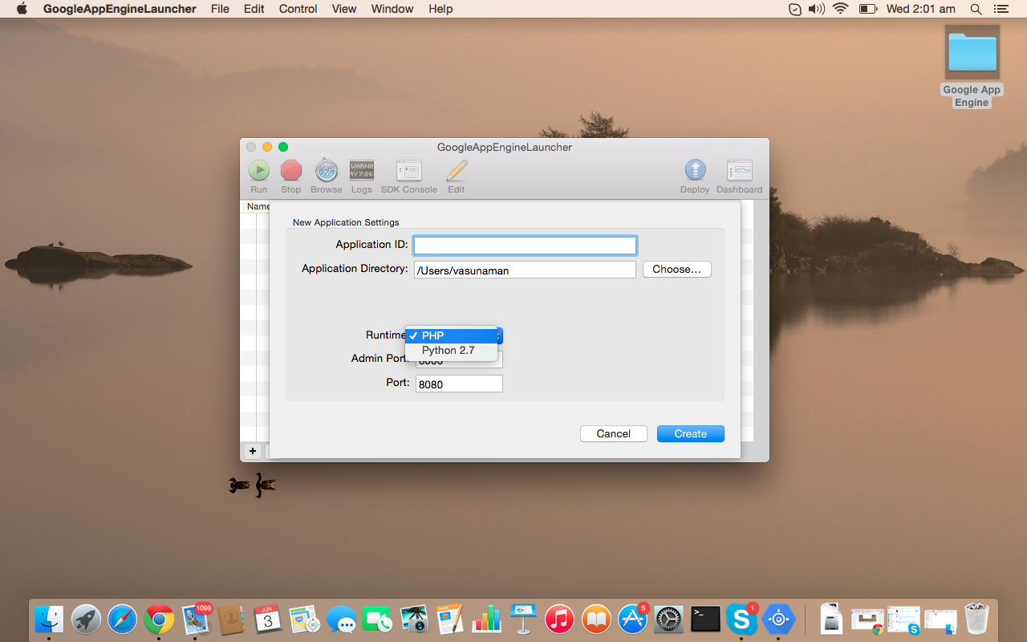The width and height of the screenshot is (1027, 642).
Task: Click the Port field showing 8080
Action: 459,384
